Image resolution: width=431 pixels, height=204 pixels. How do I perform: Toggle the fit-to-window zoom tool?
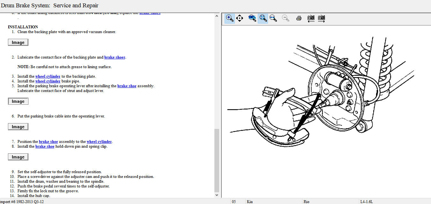(263, 18)
